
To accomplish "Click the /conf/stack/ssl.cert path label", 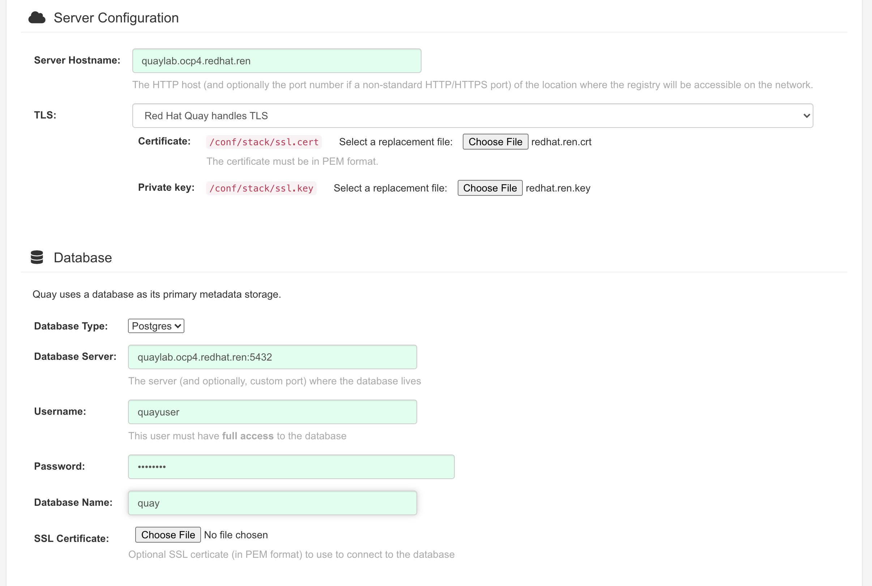I will pos(264,142).
